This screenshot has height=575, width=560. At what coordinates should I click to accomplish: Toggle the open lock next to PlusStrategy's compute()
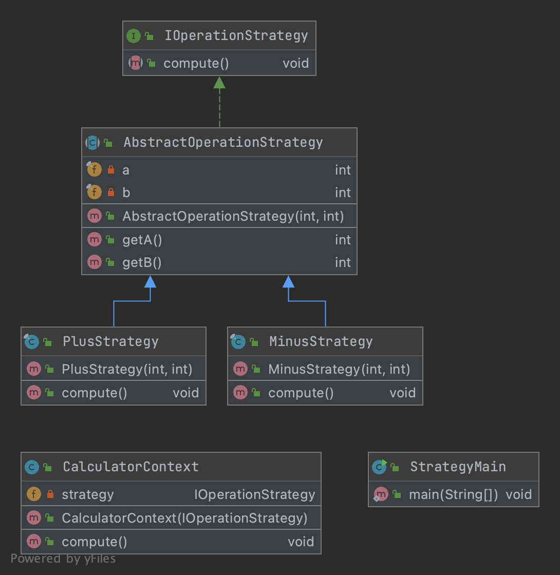(46, 392)
